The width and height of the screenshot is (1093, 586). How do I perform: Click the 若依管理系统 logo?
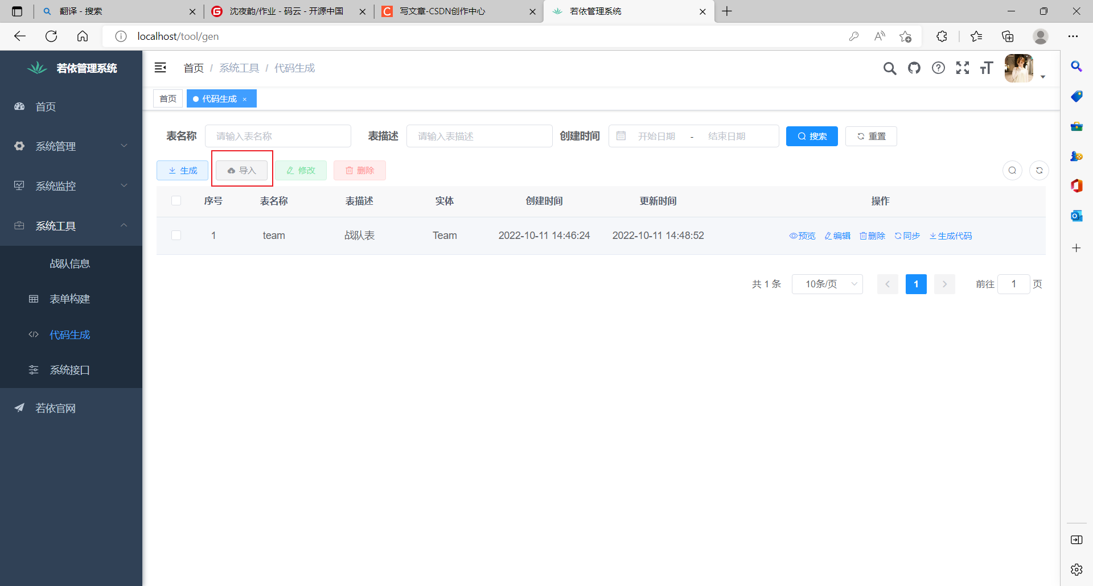(x=71, y=68)
